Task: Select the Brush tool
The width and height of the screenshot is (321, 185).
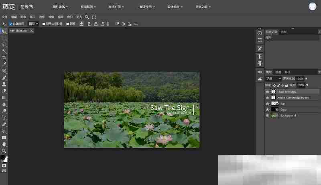Action: pos(4,78)
